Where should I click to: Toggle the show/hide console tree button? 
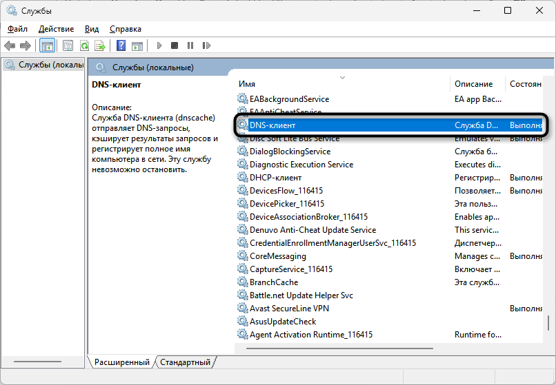[48, 45]
